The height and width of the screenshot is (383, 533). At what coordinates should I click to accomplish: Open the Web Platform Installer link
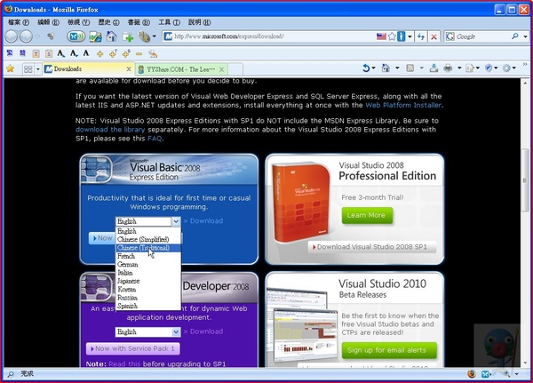coord(404,105)
